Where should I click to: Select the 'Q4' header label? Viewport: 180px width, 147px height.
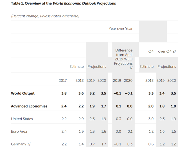pyautogui.click(x=151, y=51)
